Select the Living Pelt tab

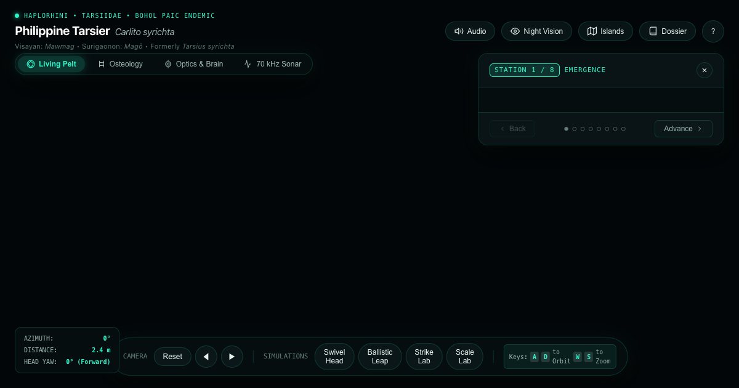coord(51,64)
